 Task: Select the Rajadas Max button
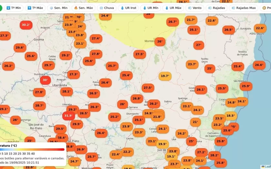pyautogui.click(x=244, y=8)
